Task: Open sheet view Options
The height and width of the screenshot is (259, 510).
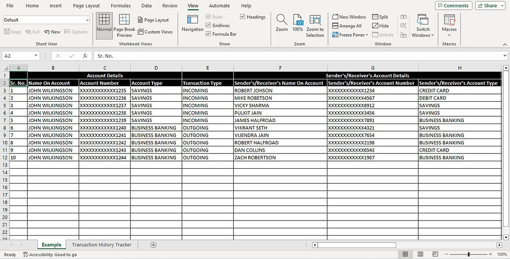Action: point(76,32)
